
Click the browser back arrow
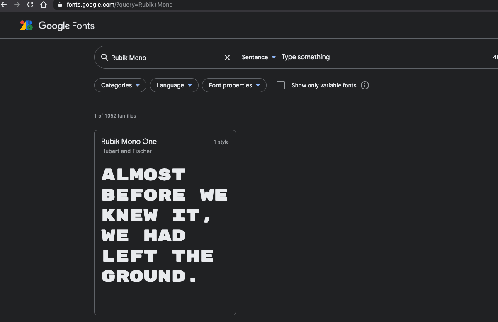pyautogui.click(x=4, y=5)
